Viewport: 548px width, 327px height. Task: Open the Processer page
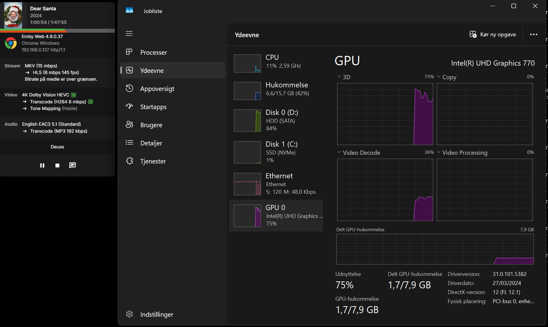pos(173,52)
